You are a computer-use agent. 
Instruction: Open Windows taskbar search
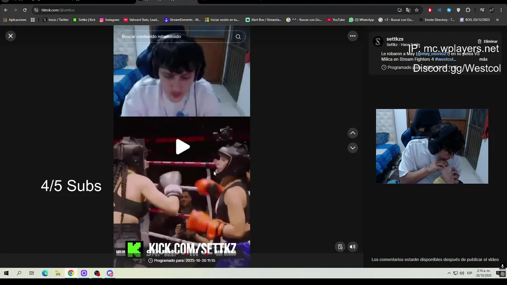(19, 273)
